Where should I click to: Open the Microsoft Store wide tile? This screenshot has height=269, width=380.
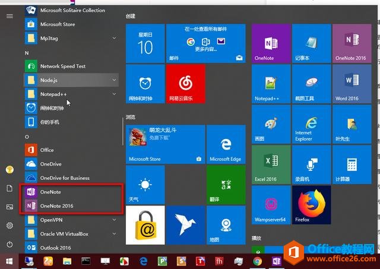tap(166, 144)
